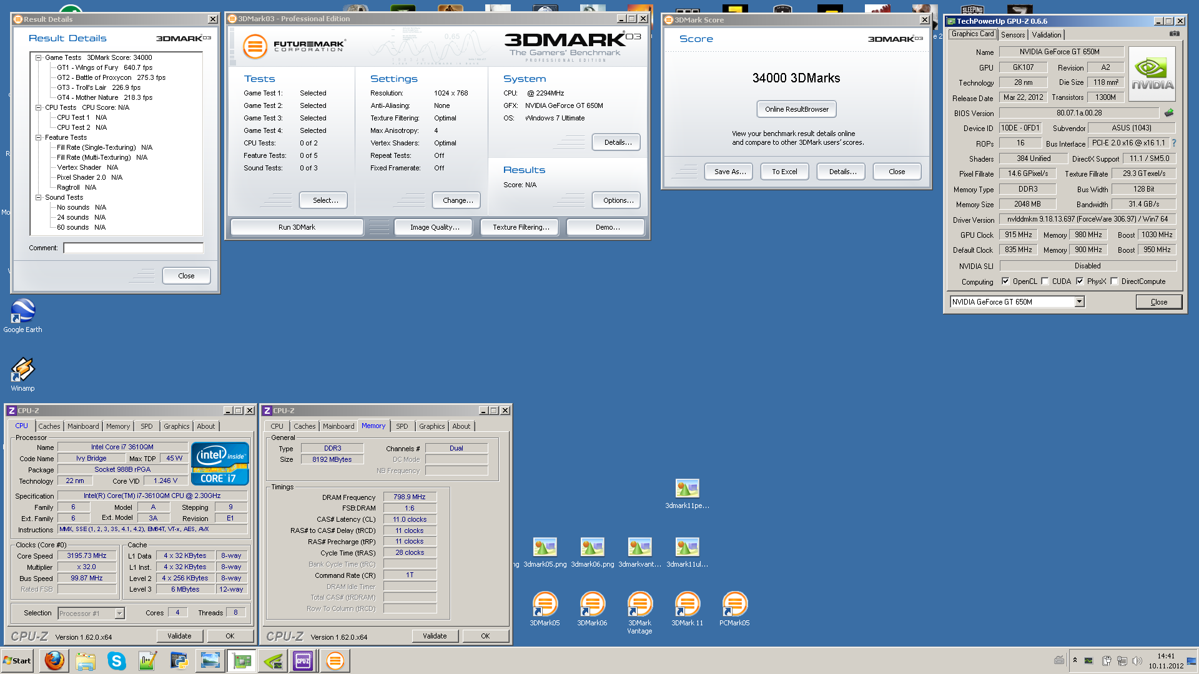Image resolution: width=1199 pixels, height=674 pixels.
Task: Click the Start button
Action: (17, 660)
